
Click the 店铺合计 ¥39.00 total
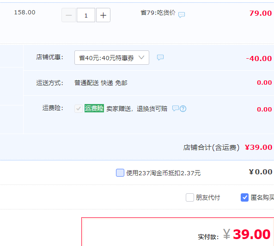coord(258,147)
